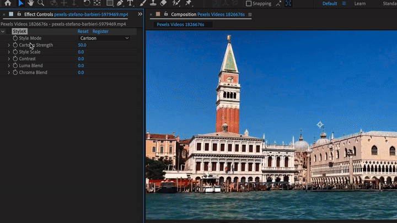Switch to the Learn workspace

(x=360, y=3)
